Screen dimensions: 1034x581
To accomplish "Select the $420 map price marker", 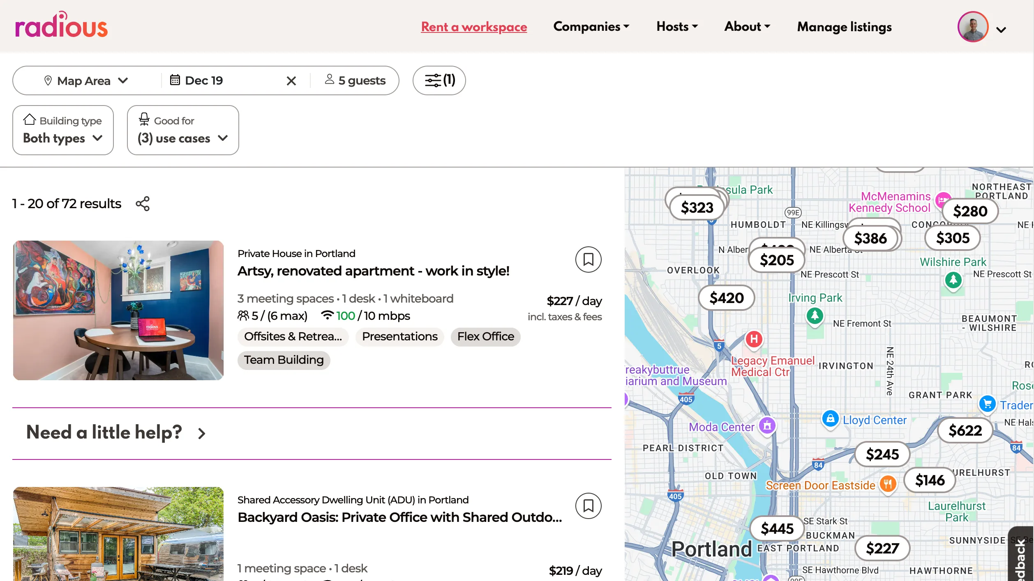I will 727,298.
